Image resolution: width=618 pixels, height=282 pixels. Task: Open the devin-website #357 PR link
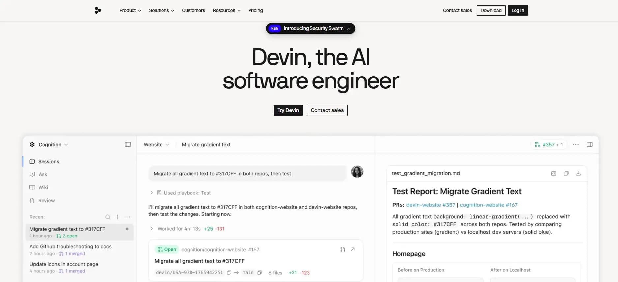[430, 205]
